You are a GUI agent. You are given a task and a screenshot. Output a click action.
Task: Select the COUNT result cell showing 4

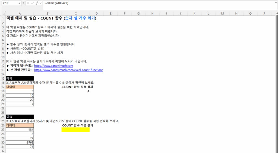75,91
